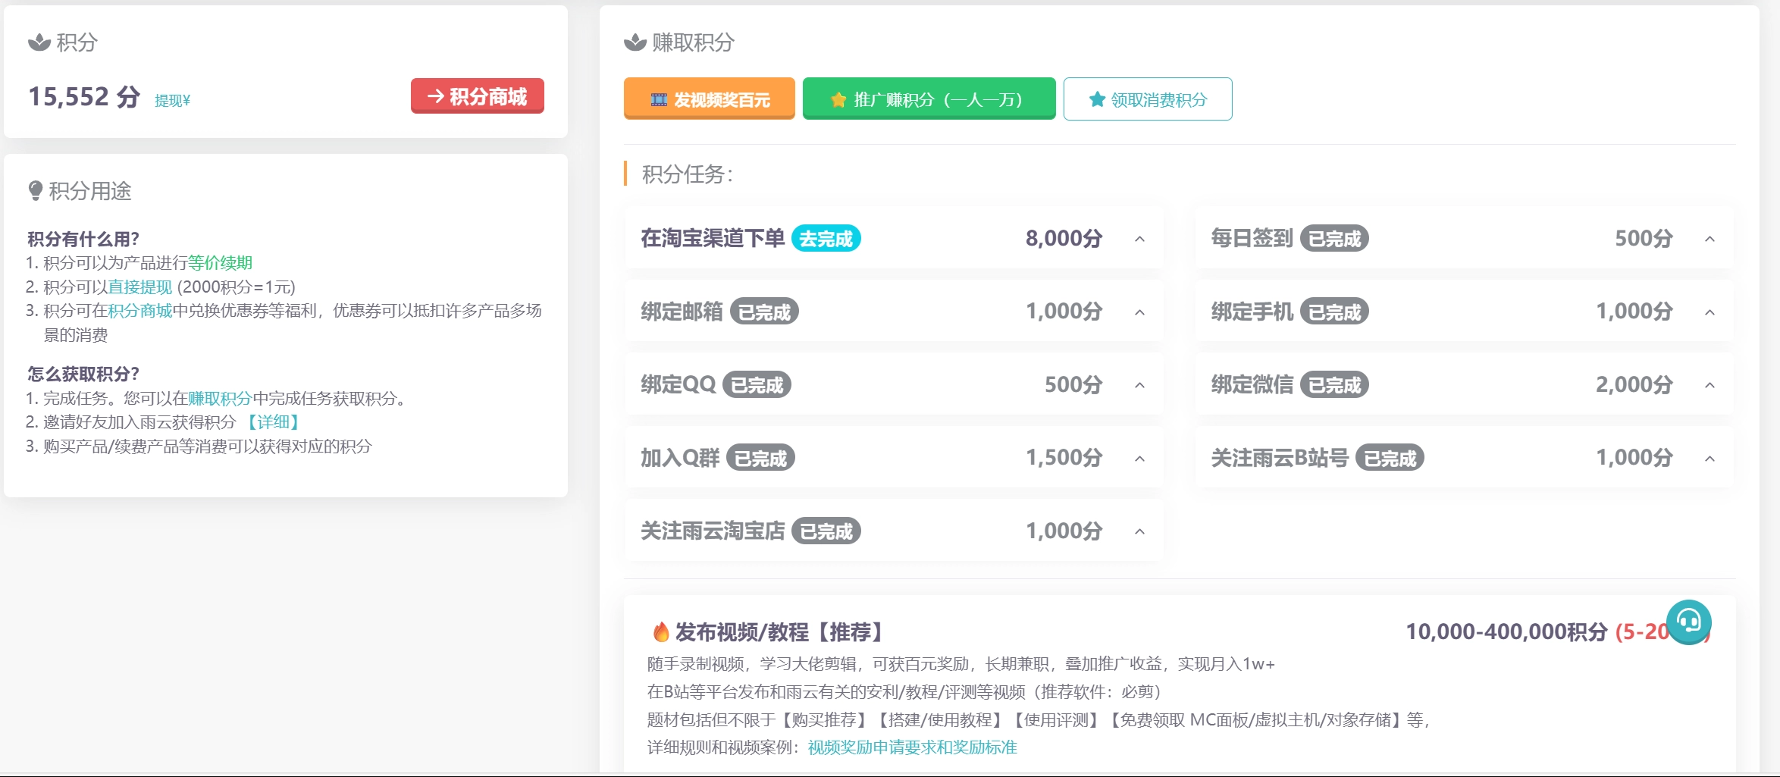Collapse the 在淘宝渠道下单 task chevron
Image resolution: width=1780 pixels, height=777 pixels.
(x=1139, y=239)
